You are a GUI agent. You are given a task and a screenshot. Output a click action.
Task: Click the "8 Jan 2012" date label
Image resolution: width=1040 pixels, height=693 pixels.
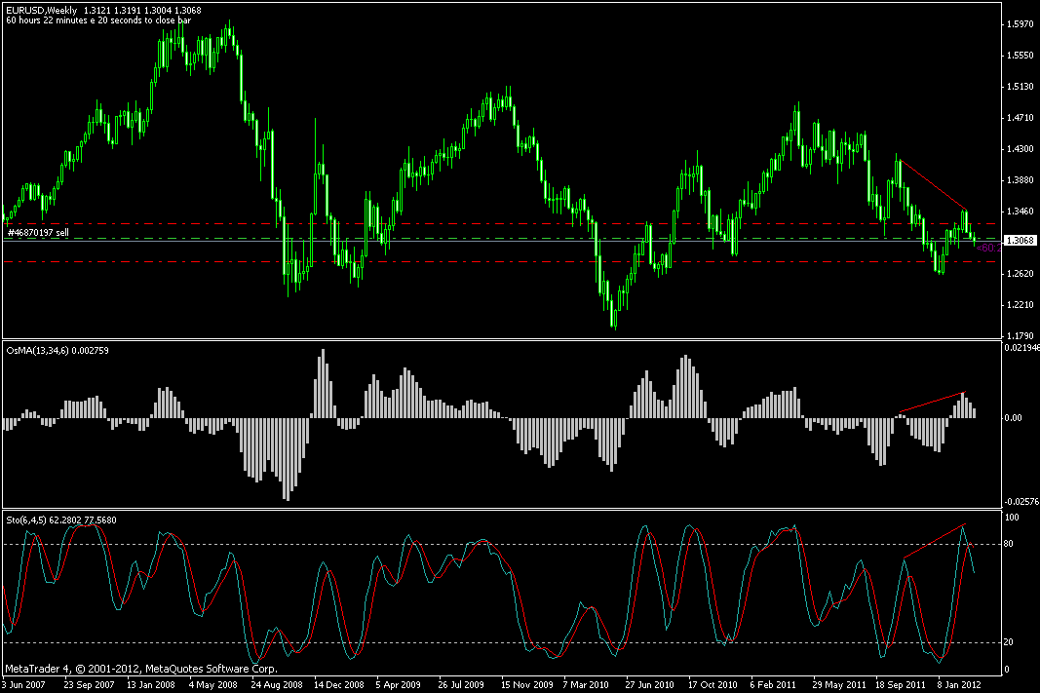[959, 684]
